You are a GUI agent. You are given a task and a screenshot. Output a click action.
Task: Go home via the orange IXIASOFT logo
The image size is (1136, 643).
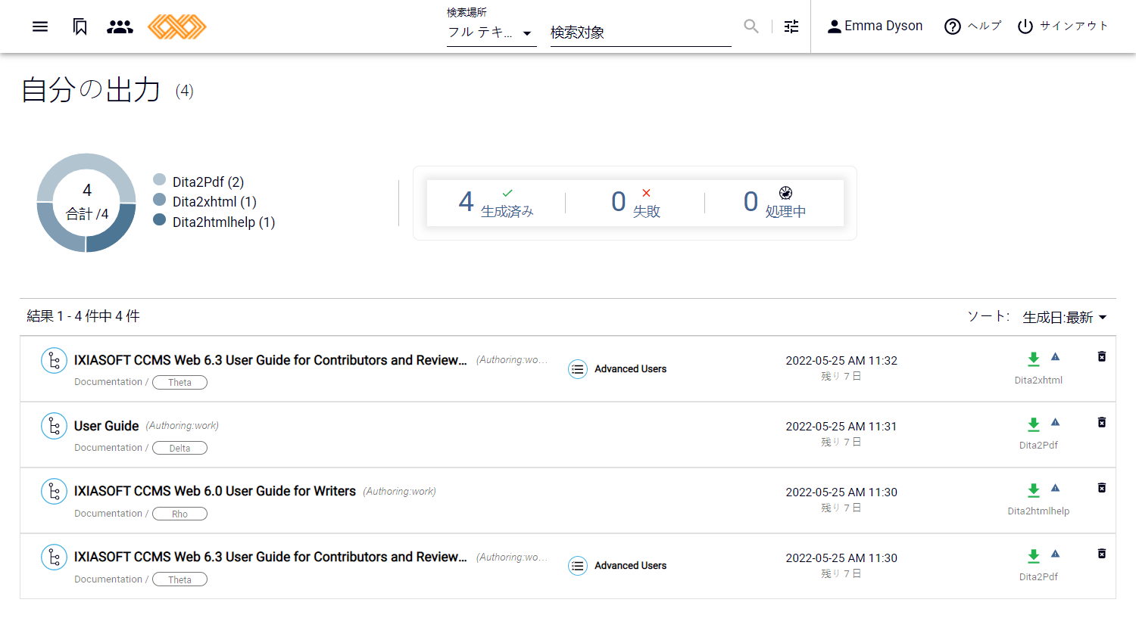coord(177,26)
